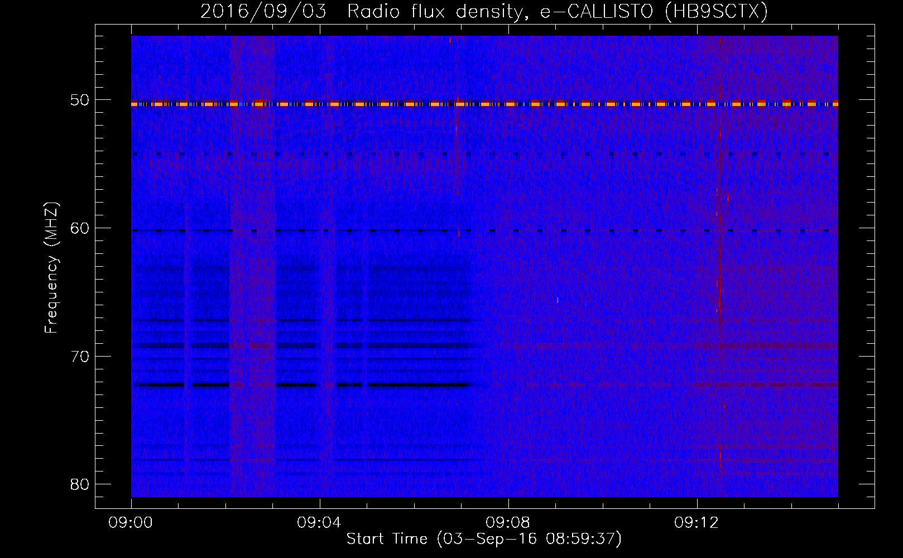Image resolution: width=903 pixels, height=558 pixels.
Task: Click the 'Start Time (03-Sep-16 08:59:37)' label
Action: (484, 538)
